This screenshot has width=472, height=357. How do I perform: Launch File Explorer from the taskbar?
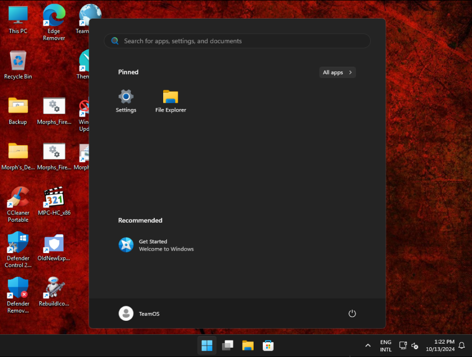click(x=248, y=346)
